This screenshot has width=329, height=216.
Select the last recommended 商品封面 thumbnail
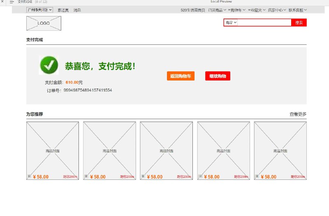pyautogui.click(x=280, y=151)
